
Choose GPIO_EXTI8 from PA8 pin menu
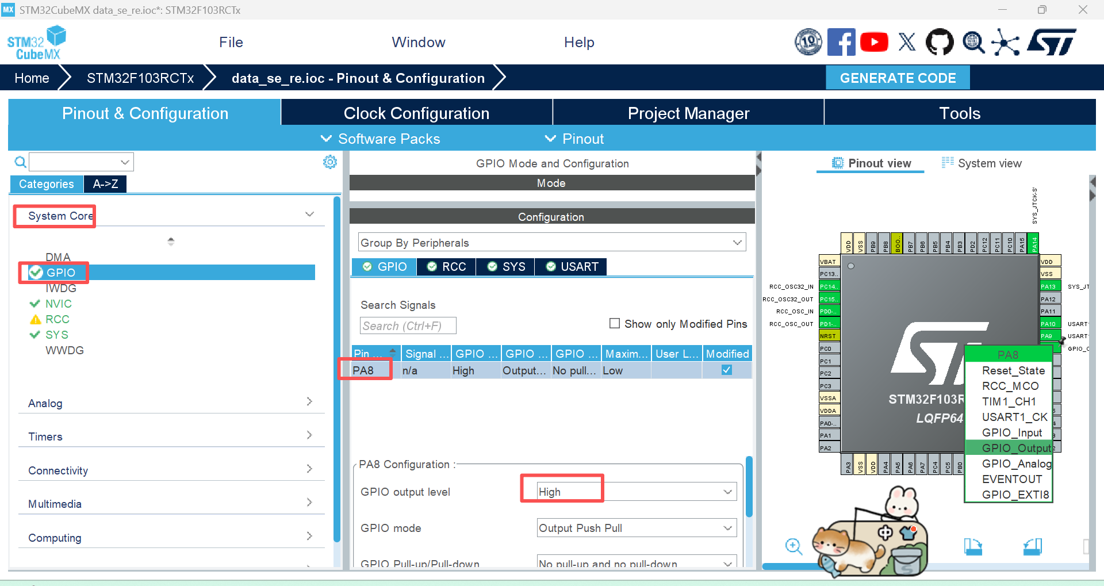[x=1015, y=495]
